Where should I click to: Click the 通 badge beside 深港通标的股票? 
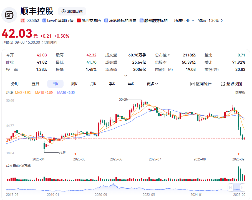[x=106, y=20]
